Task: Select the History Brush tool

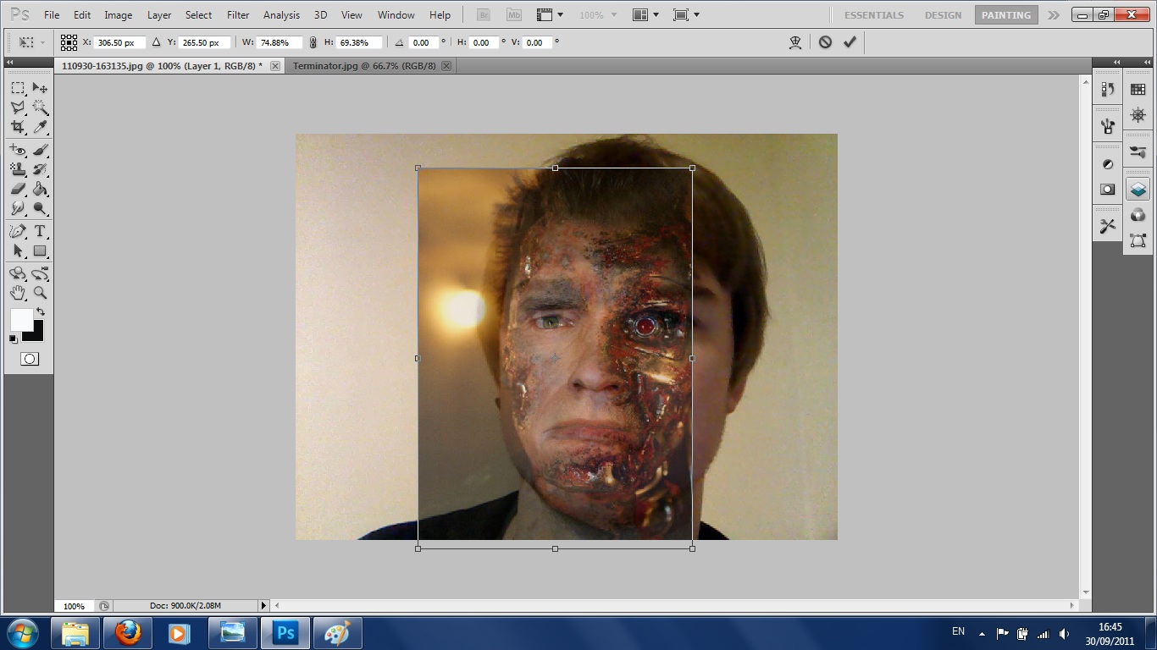Action: point(40,169)
